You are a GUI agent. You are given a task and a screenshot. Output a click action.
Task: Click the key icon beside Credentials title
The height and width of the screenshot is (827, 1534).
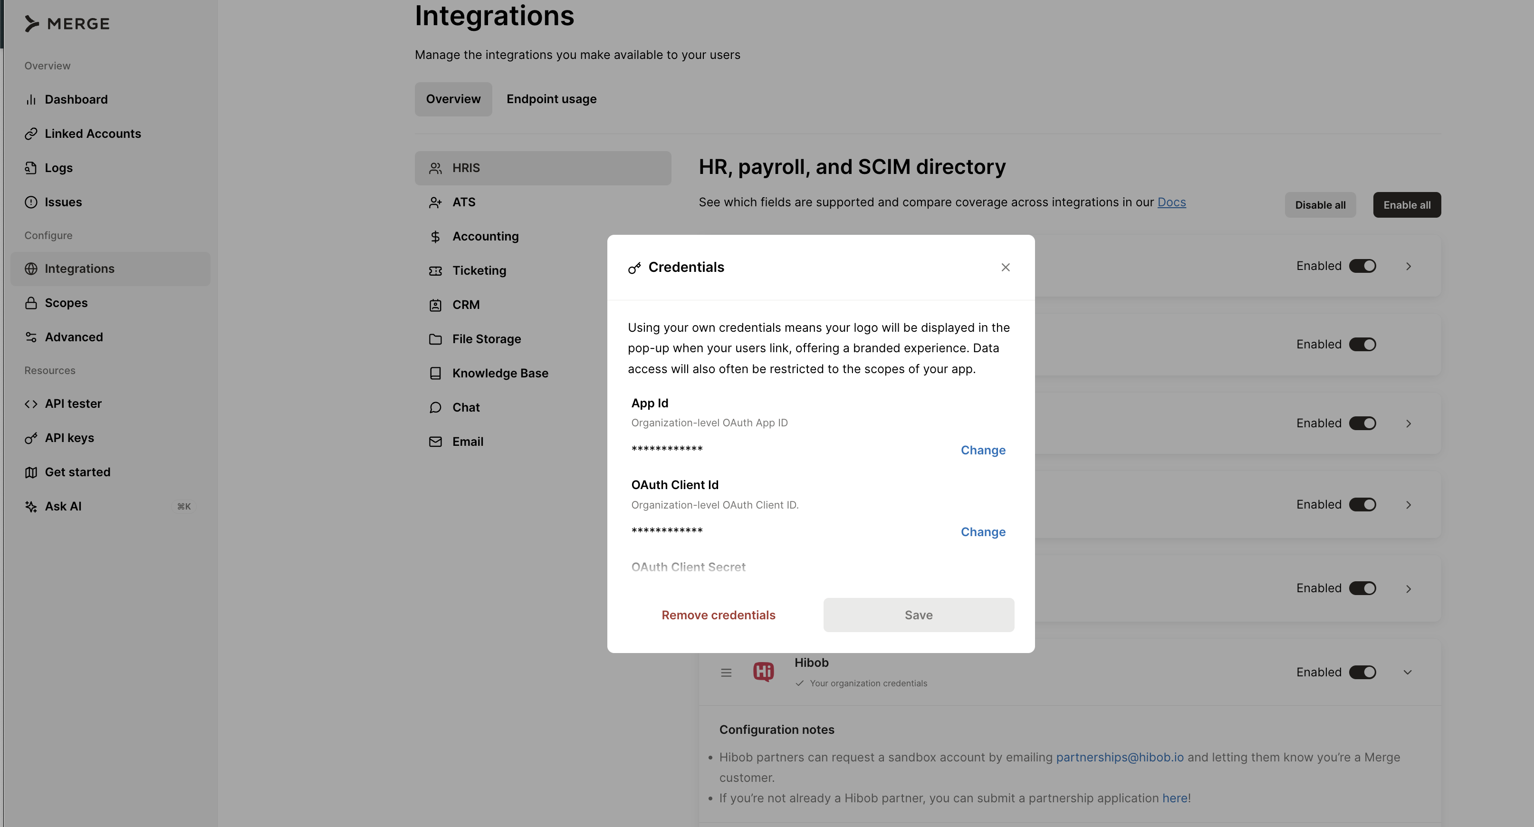pyautogui.click(x=634, y=268)
